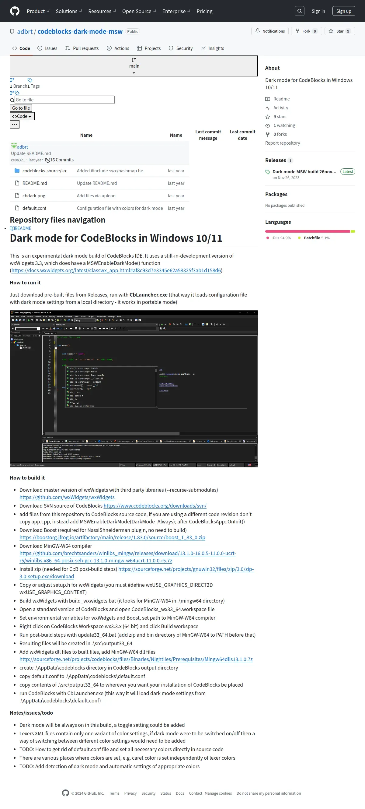
Task: Expand the Resources menu
Action: pos(102,11)
